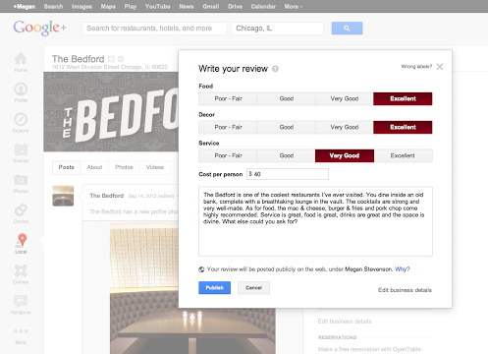Image resolution: width=488 pixels, height=354 pixels.
Task: Open the Circles sidebar icon
Action: 21,210
